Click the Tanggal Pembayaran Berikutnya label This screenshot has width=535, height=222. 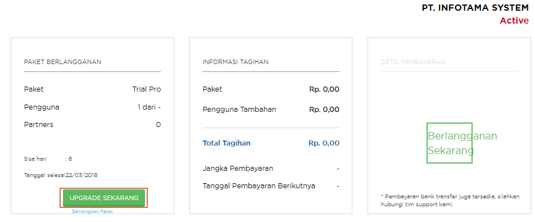(x=259, y=186)
